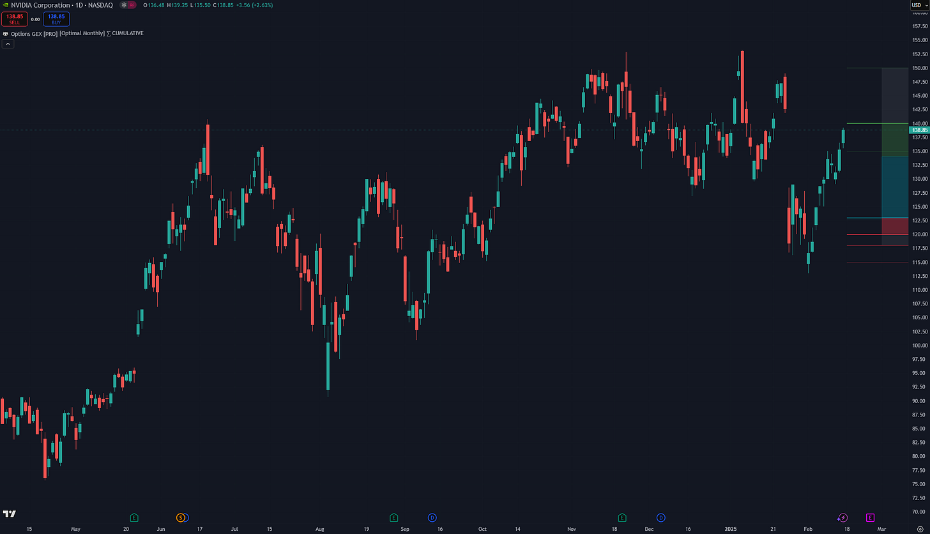Click the 2025 label on the time axis
The width and height of the screenshot is (930, 534).
click(x=730, y=529)
